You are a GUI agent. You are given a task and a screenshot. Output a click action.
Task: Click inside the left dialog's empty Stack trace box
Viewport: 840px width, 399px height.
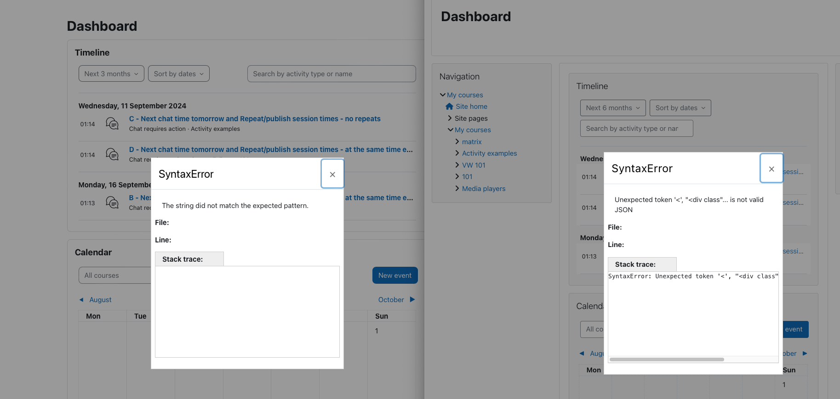(x=247, y=312)
